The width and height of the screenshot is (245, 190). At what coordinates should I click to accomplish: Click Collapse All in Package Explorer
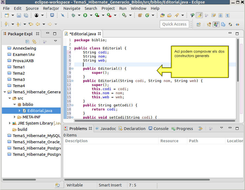click(27, 42)
